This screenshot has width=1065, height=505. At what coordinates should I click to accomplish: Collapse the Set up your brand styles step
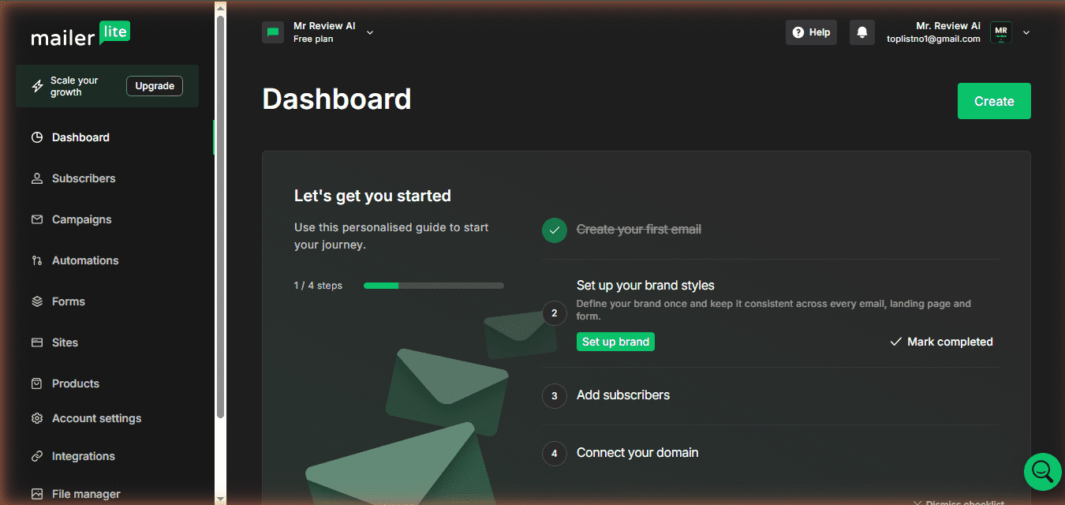645,286
